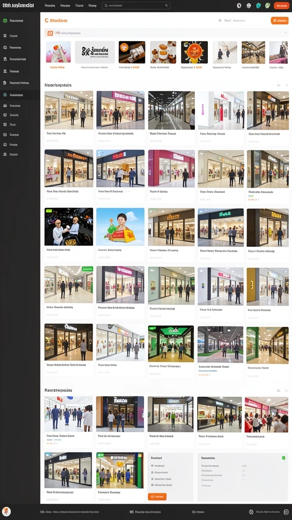Open the thumbnail showing a hand on pink background
Image resolution: width=292 pixels, height=520 pixels.
click(58, 52)
